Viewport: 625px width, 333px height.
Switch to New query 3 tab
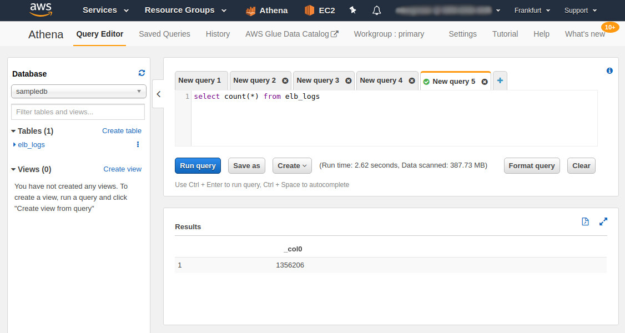[317, 80]
